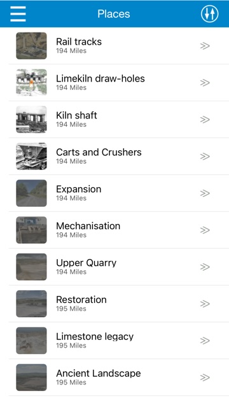View the Ancient Landscape thumbnail

coord(31,378)
